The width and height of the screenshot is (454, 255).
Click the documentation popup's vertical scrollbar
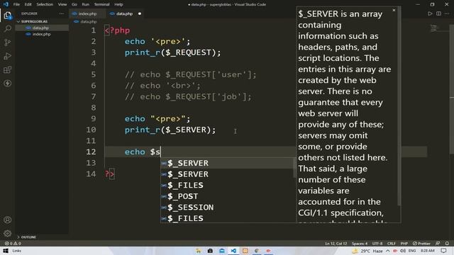coord(399,106)
